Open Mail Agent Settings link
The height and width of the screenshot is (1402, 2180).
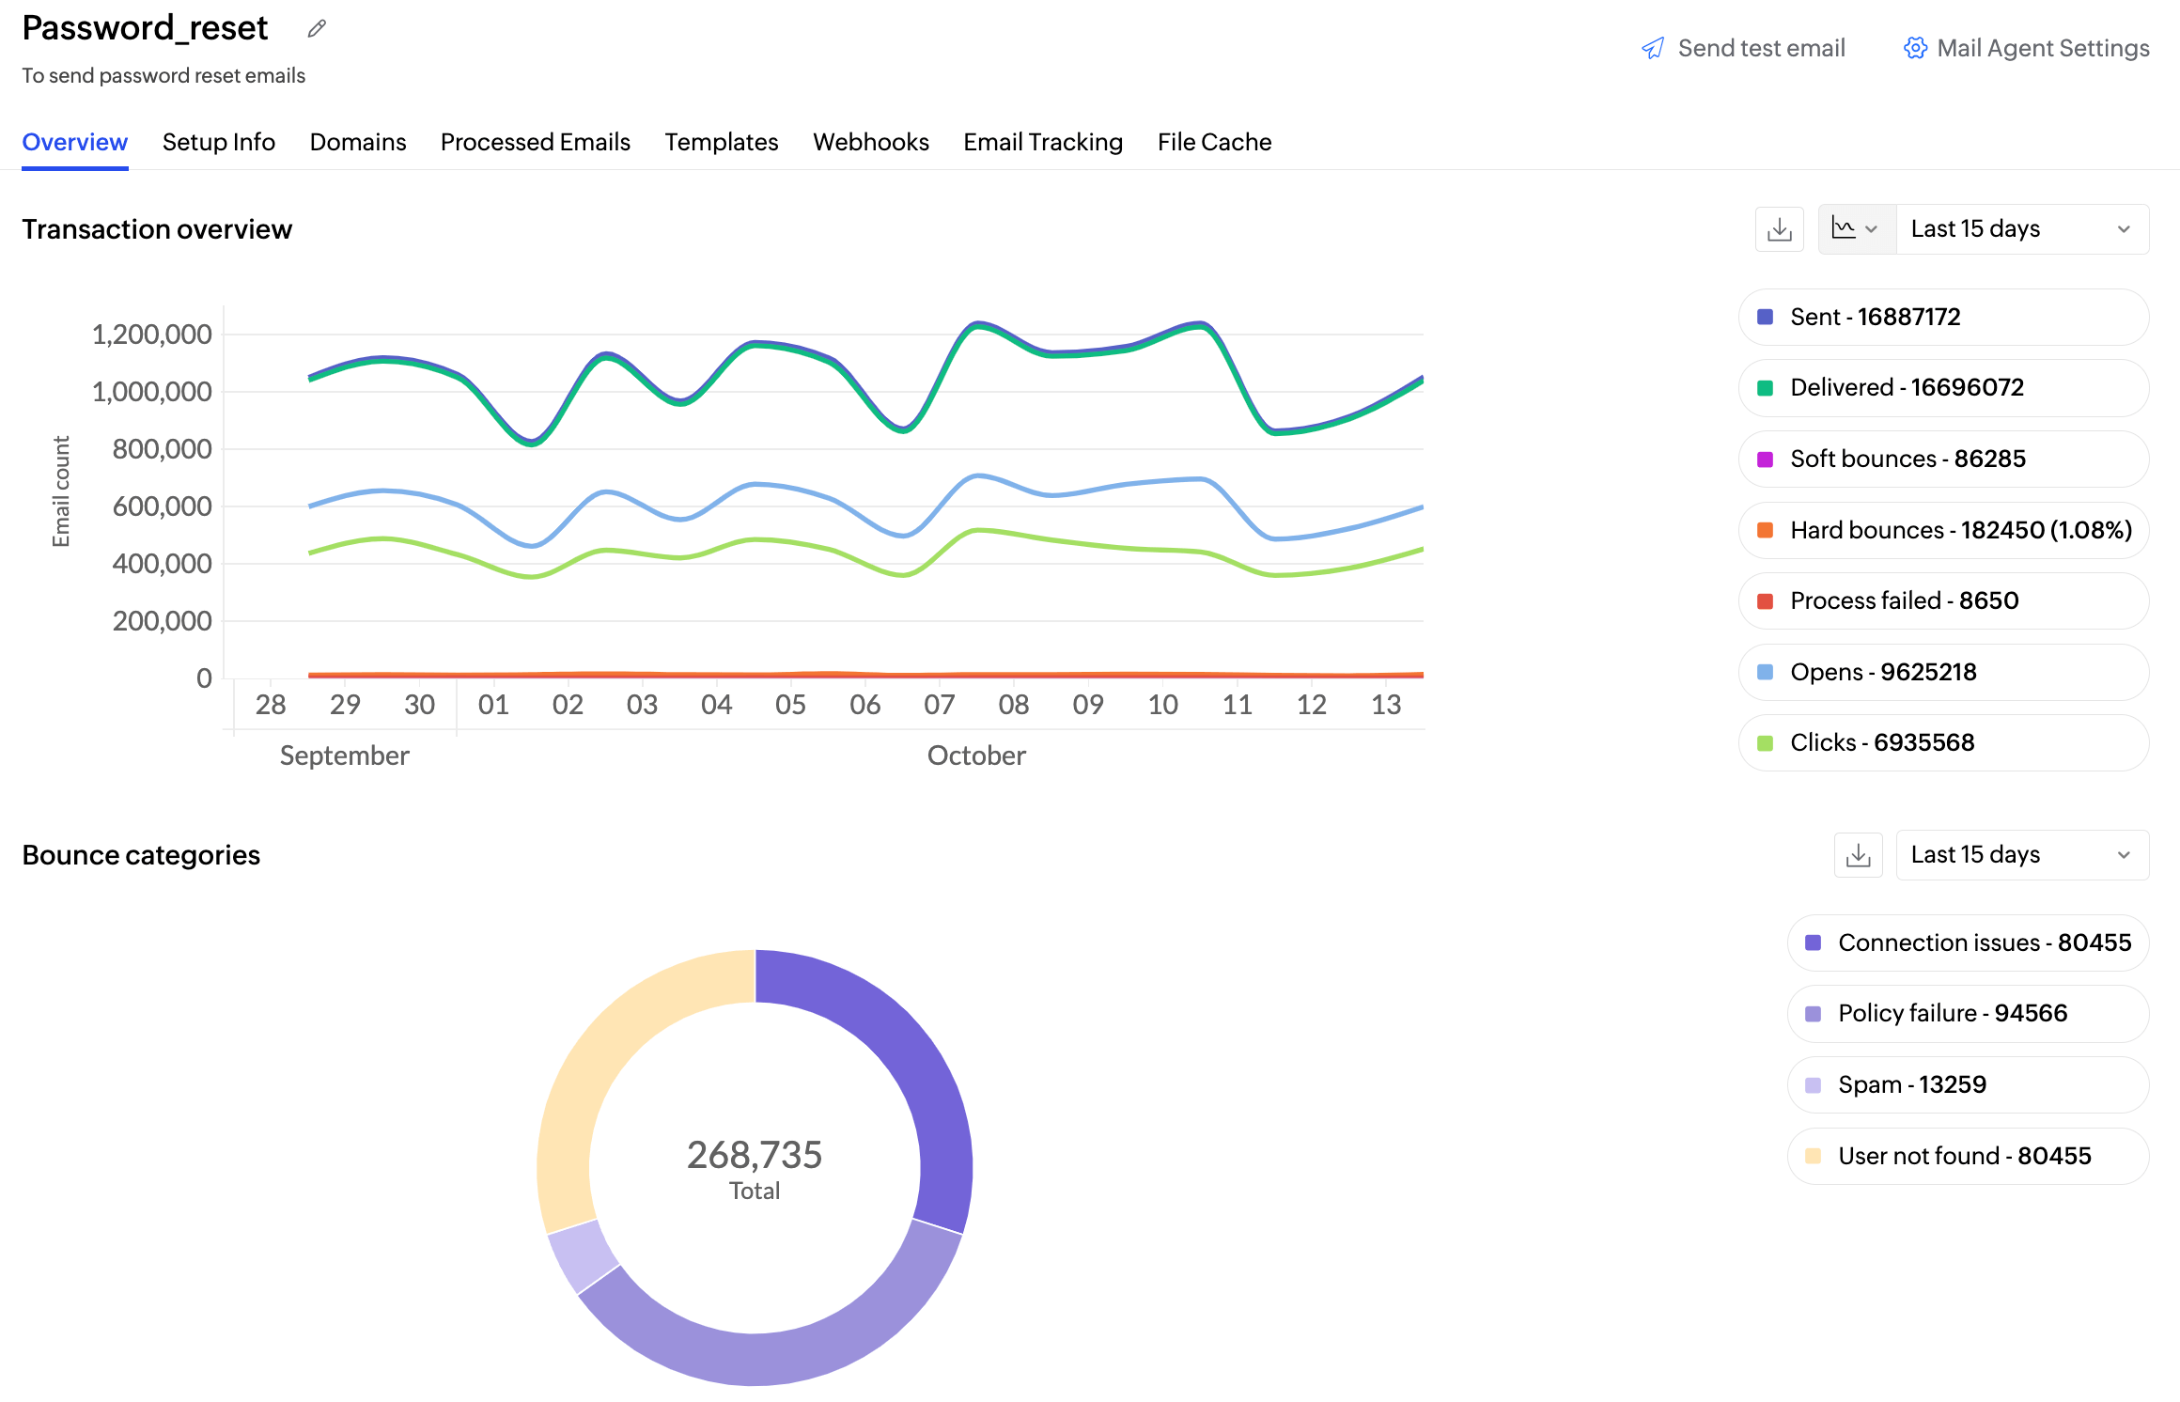[x=2043, y=48]
